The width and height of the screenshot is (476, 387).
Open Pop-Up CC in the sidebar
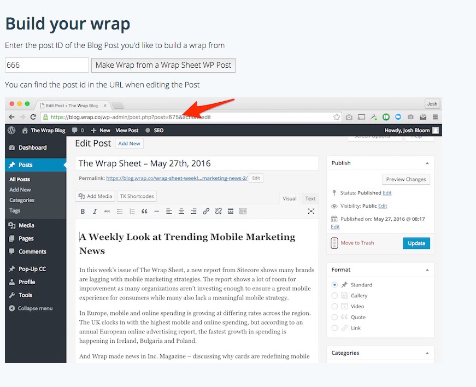point(36,269)
